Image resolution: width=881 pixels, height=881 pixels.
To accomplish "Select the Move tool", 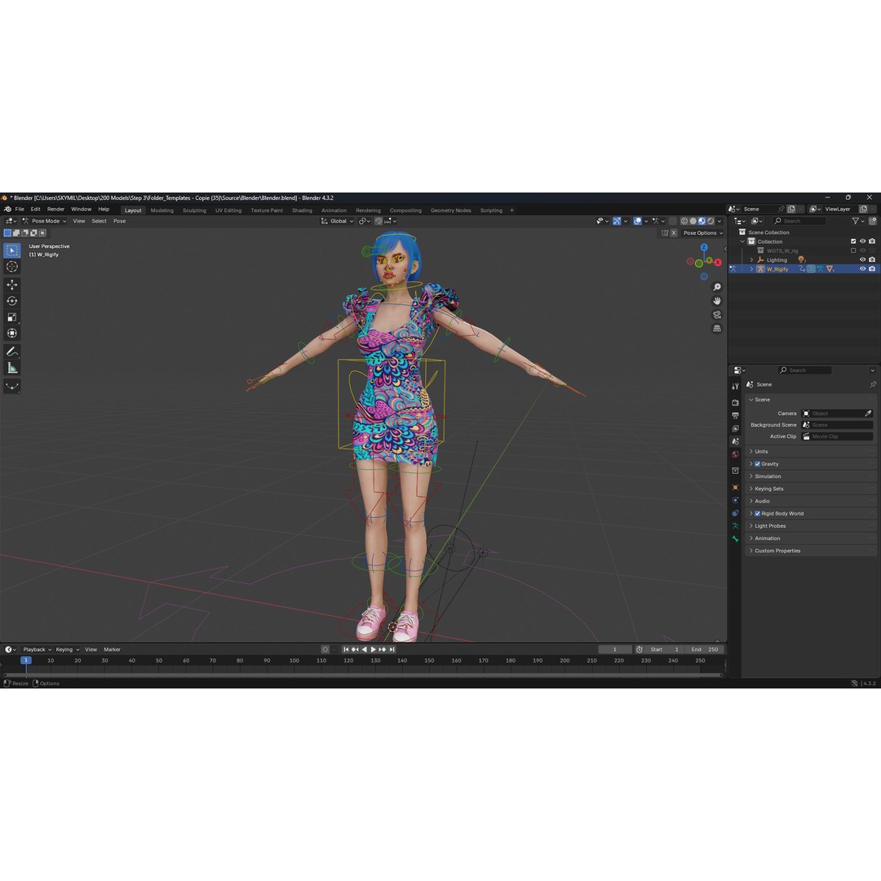I will 11,285.
